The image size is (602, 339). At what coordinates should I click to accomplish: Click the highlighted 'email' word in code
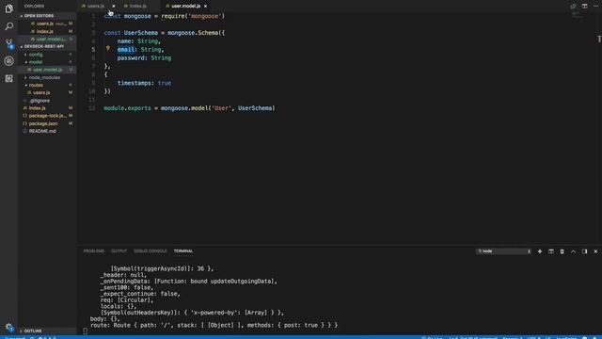click(126, 50)
